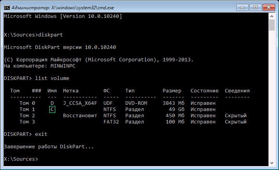Click the vertical scrollbar thumb
279x170 pixels.
coord(272,25)
